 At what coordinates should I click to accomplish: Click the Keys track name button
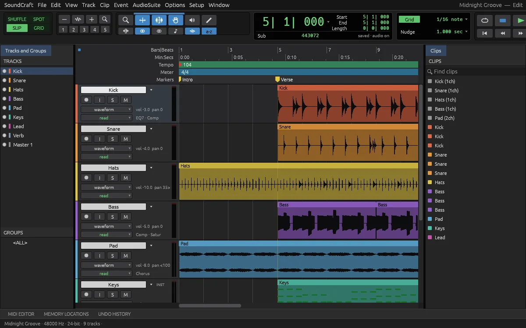point(114,285)
